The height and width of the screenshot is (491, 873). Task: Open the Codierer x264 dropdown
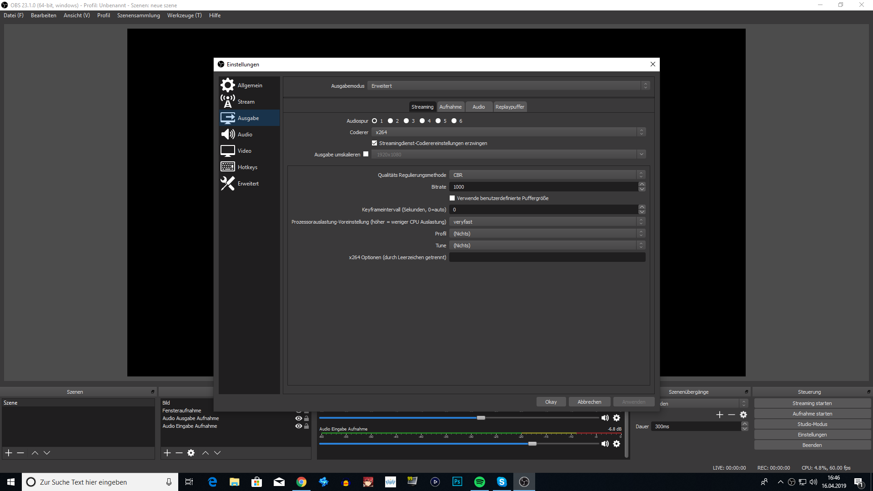[508, 132]
